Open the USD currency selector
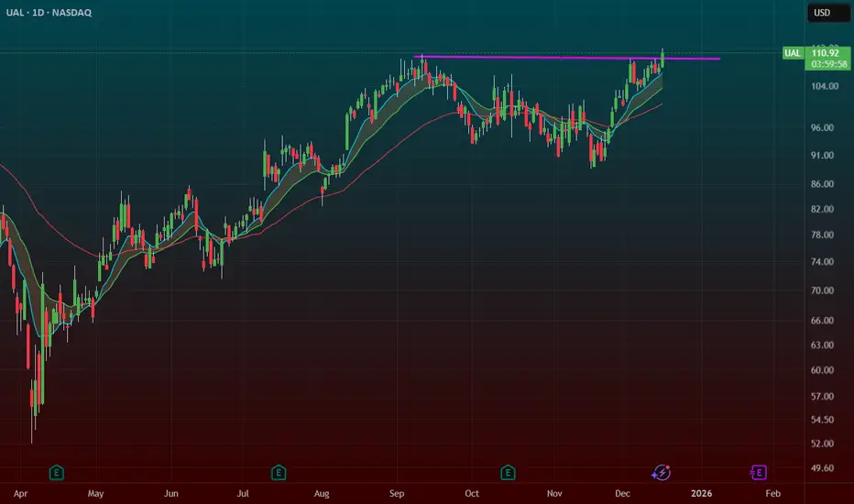This screenshot has width=854, height=504. [x=827, y=13]
